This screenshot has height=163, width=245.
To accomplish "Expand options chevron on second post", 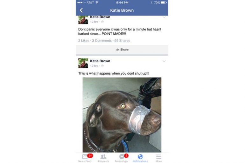I will click(164, 61).
